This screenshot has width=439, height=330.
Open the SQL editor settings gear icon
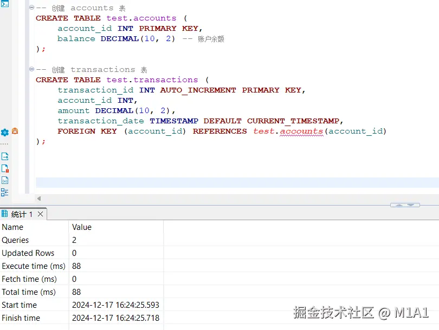click(5, 133)
